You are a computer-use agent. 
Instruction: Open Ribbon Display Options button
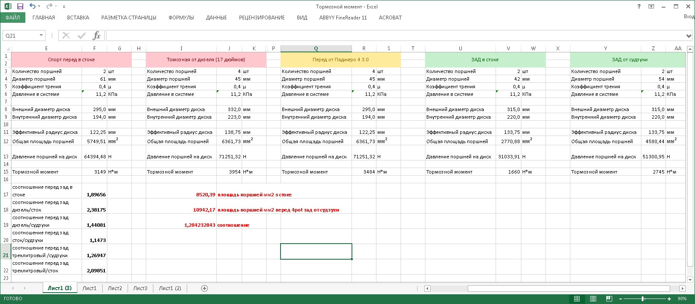tap(651, 6)
